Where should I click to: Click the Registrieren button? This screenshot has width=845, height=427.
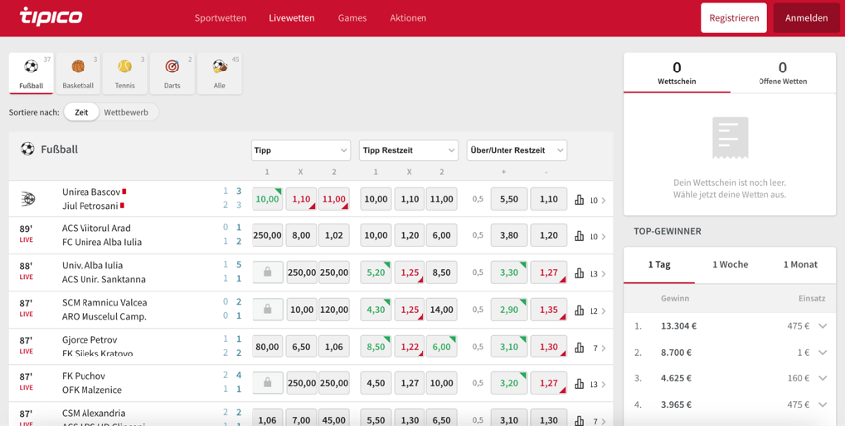(734, 18)
